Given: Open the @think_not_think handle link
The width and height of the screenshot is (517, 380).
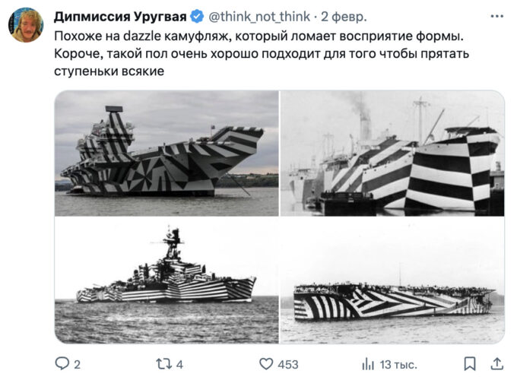Looking at the screenshot, I should pyautogui.click(x=259, y=17).
